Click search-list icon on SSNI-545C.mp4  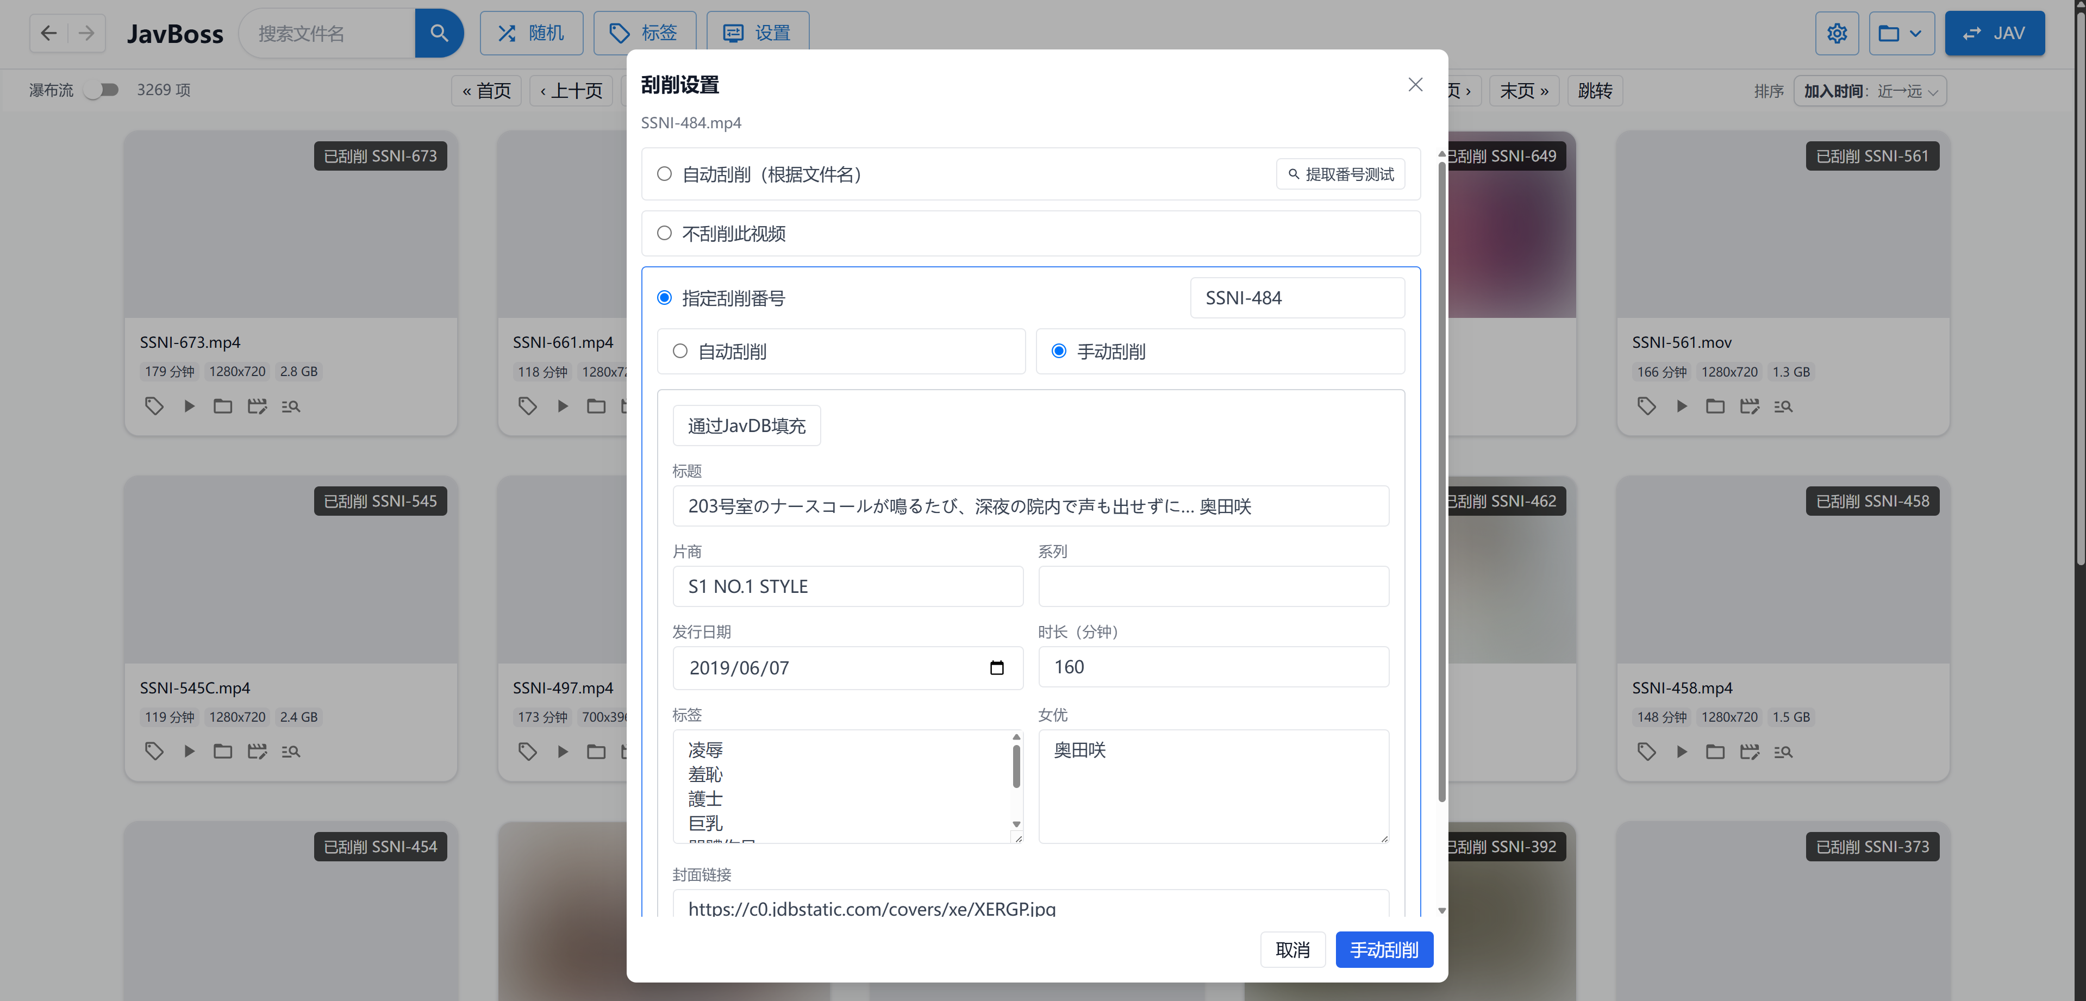coord(291,751)
